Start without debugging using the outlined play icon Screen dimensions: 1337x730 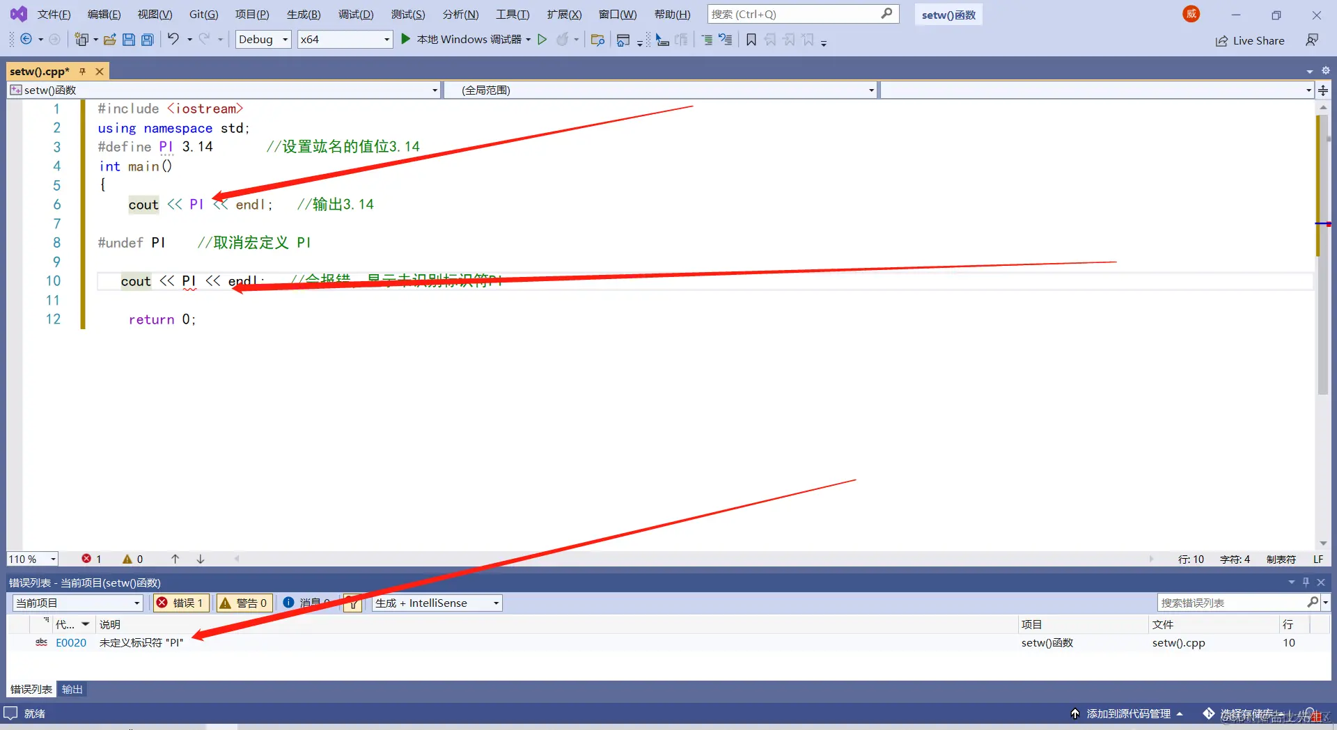[542, 40]
